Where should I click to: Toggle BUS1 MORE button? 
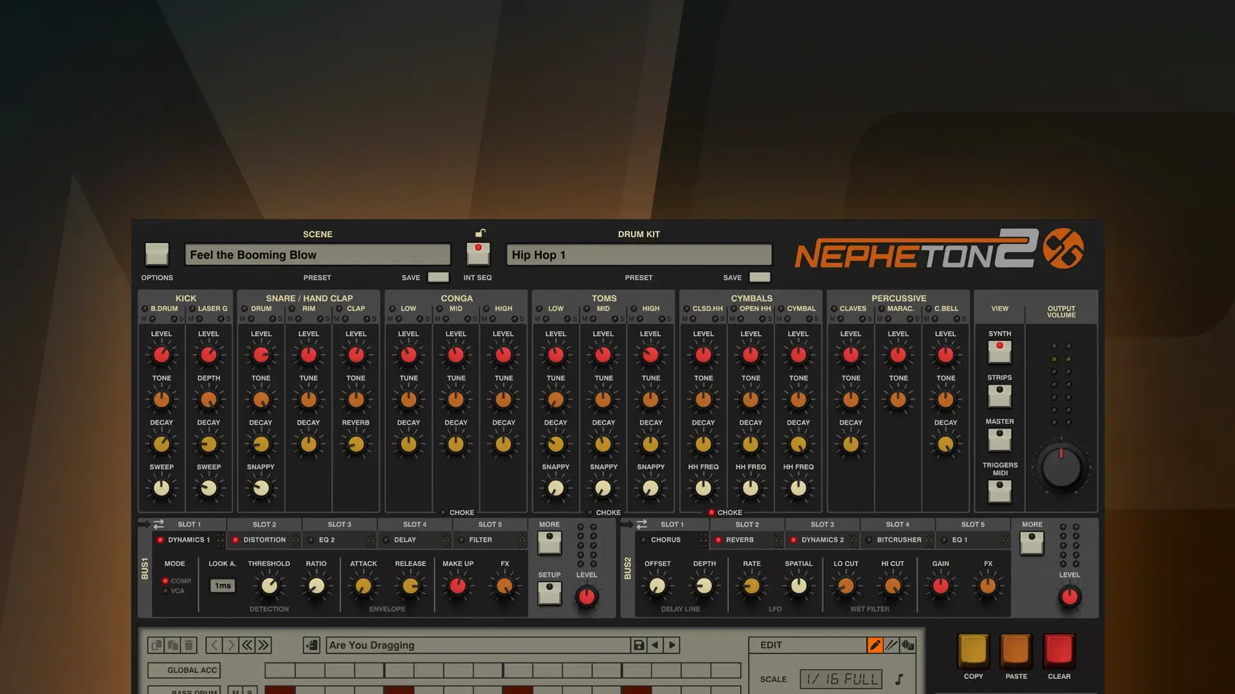(x=549, y=543)
